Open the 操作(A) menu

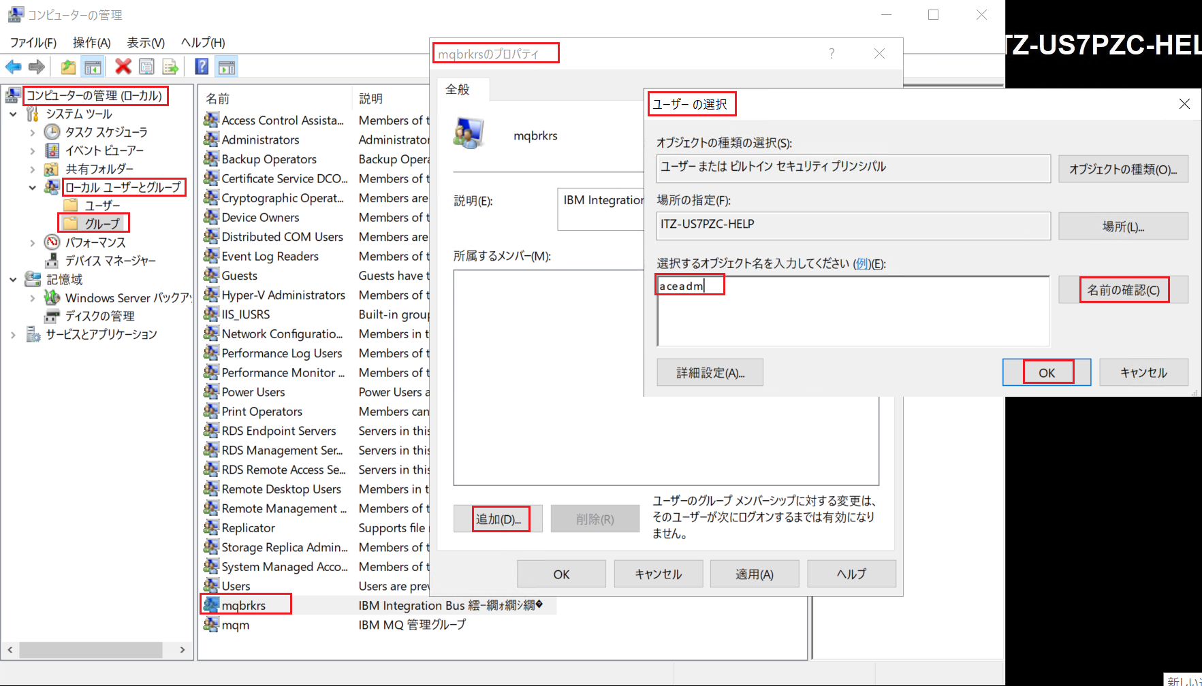tap(91, 42)
